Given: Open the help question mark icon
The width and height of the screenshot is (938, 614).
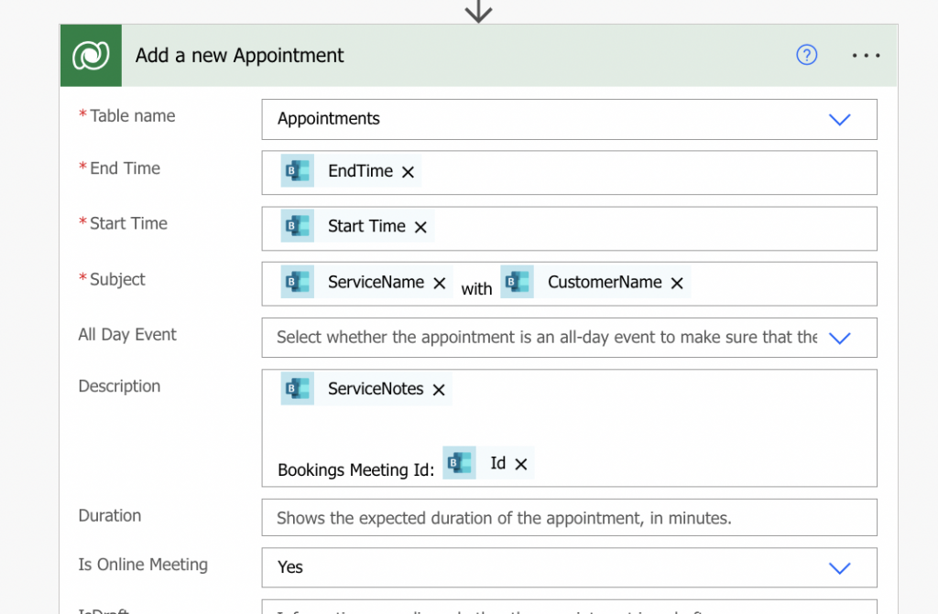Looking at the screenshot, I should (806, 55).
